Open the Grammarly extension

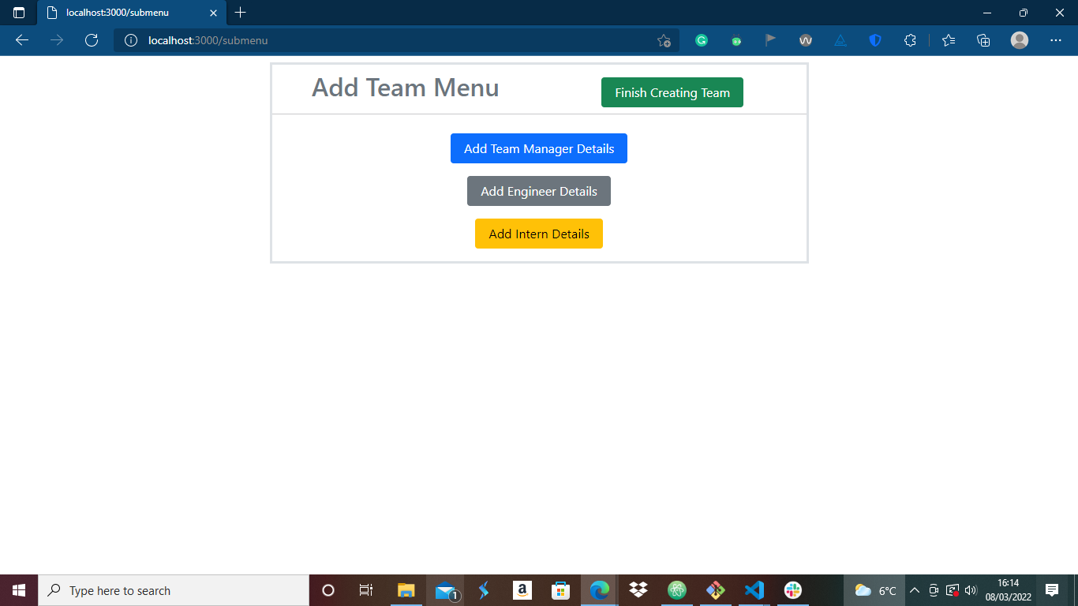tap(702, 40)
